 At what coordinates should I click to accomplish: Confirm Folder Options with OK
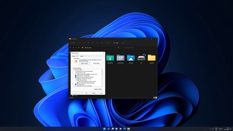pos(87,93)
